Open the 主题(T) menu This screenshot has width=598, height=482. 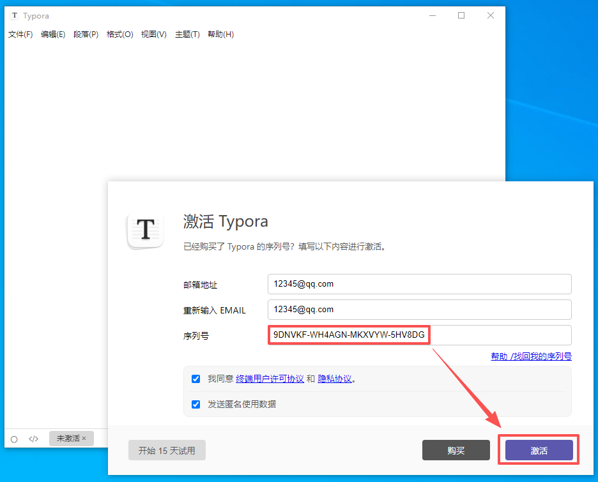[187, 34]
